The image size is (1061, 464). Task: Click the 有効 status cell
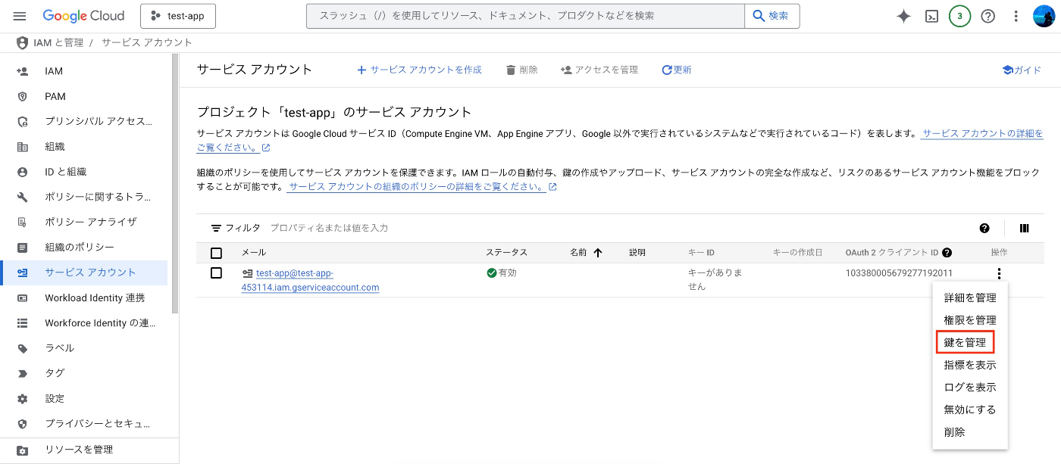(x=502, y=272)
